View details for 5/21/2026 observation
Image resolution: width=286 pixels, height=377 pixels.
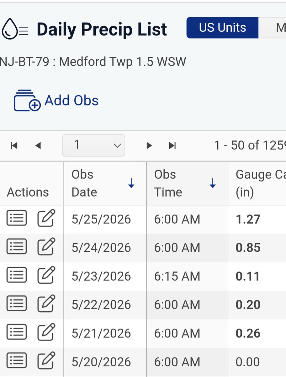(x=17, y=332)
